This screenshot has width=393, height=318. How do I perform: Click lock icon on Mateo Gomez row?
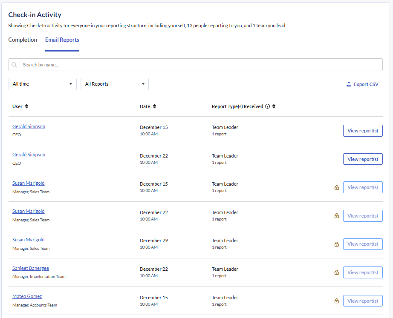click(x=337, y=301)
